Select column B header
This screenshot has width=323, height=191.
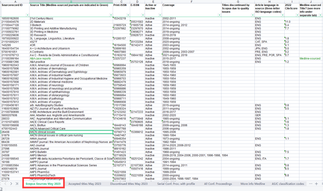click(x=71, y=2)
